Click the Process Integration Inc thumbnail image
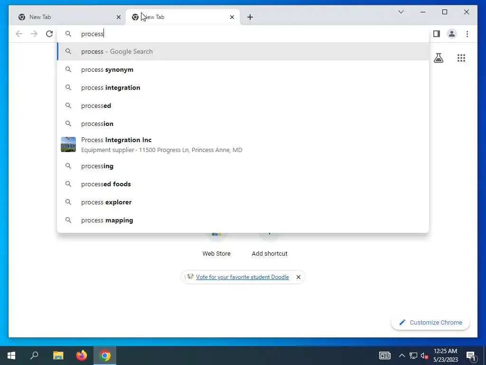 click(68, 144)
